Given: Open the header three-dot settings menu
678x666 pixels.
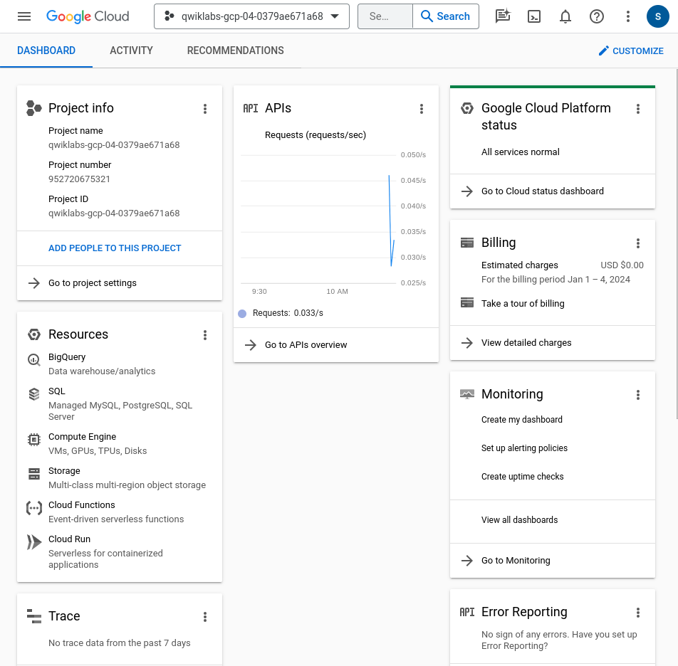Looking at the screenshot, I should pyautogui.click(x=628, y=16).
